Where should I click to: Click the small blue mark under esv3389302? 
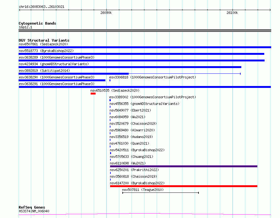(110, 100)
